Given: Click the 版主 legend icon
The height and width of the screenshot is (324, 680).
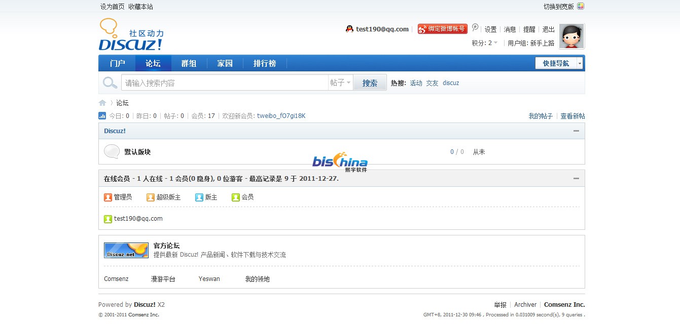Looking at the screenshot, I should (199, 197).
